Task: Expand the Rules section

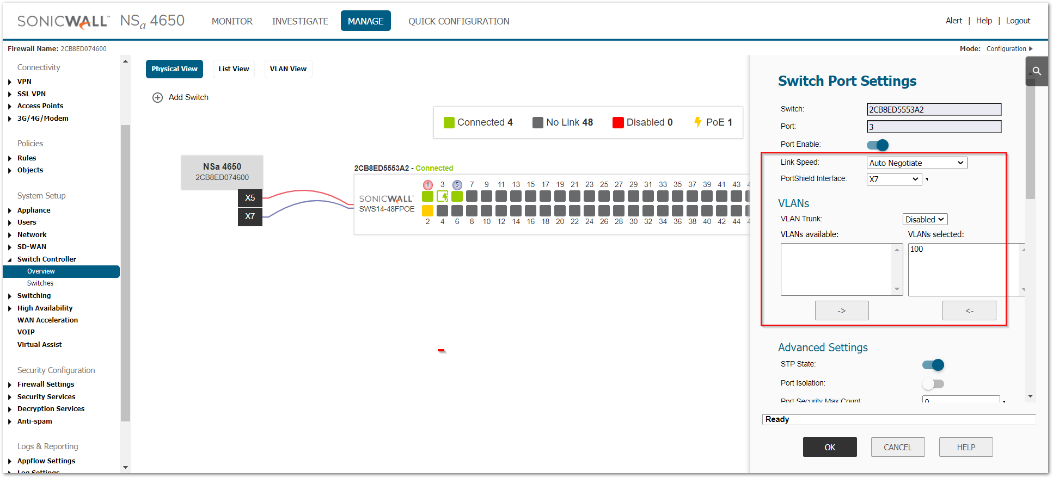Action: click(10, 159)
